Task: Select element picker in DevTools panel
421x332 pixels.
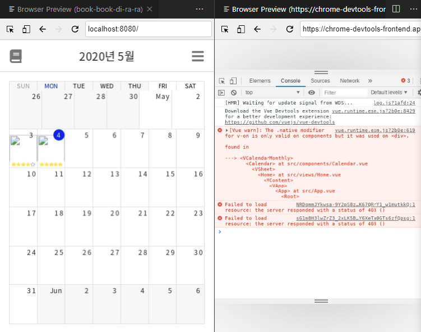Action: [x=222, y=81]
